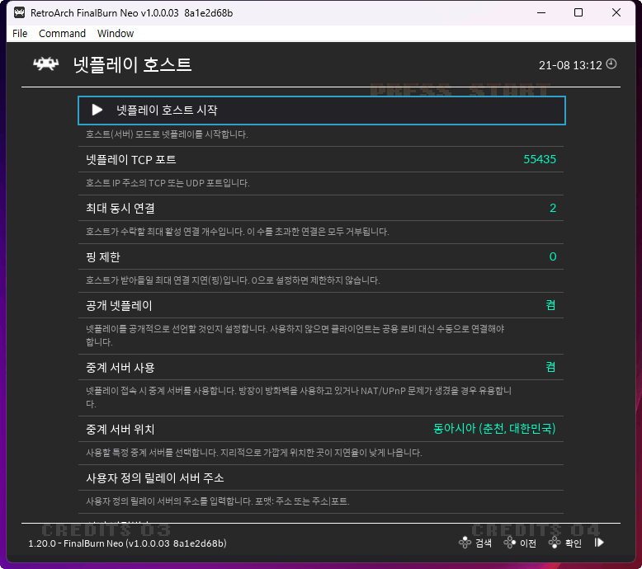Click the clock icon beside the time

point(611,64)
